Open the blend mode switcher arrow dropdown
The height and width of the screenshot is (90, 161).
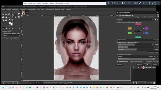tap(157, 56)
